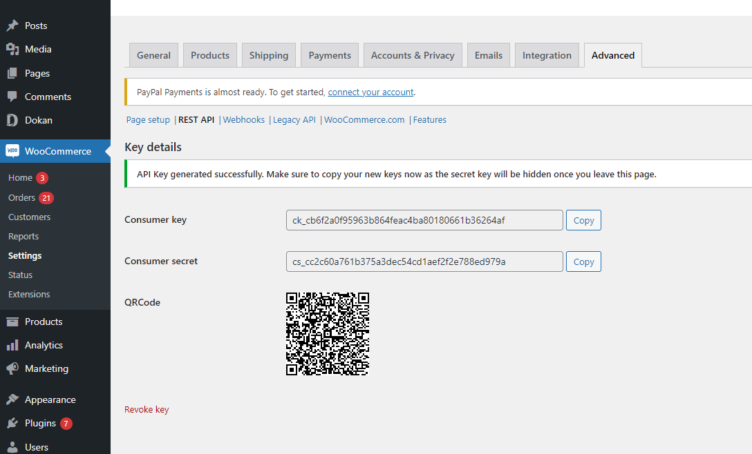Open the Accounts & Privacy tab
752x454 pixels.
413,55
